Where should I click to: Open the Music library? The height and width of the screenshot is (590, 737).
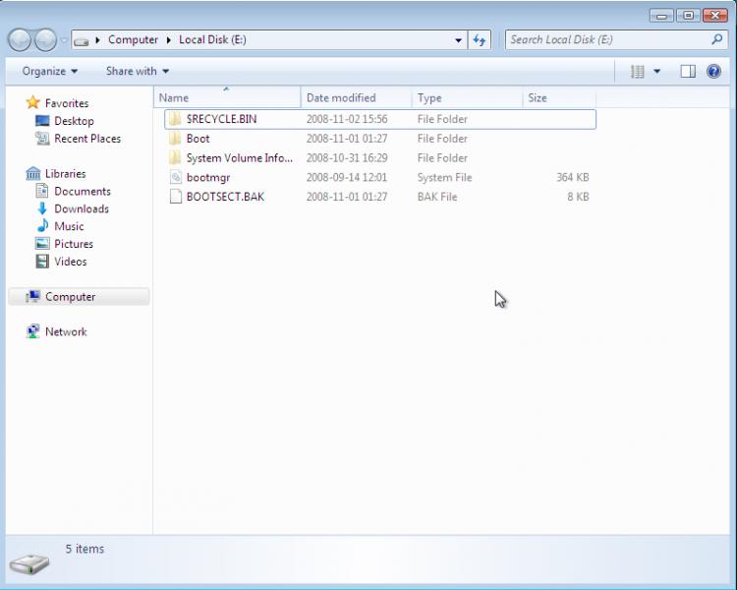tap(69, 226)
